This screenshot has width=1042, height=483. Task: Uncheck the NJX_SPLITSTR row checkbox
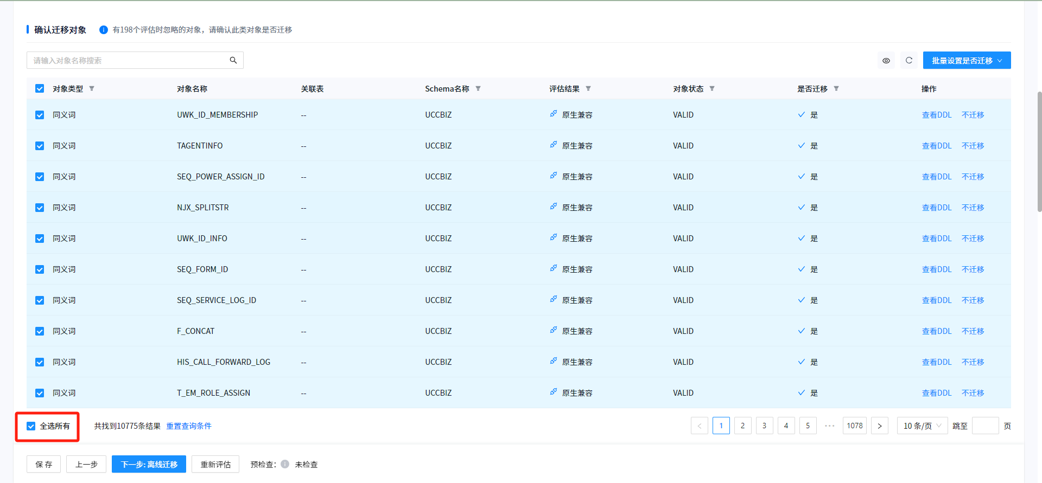coord(40,208)
